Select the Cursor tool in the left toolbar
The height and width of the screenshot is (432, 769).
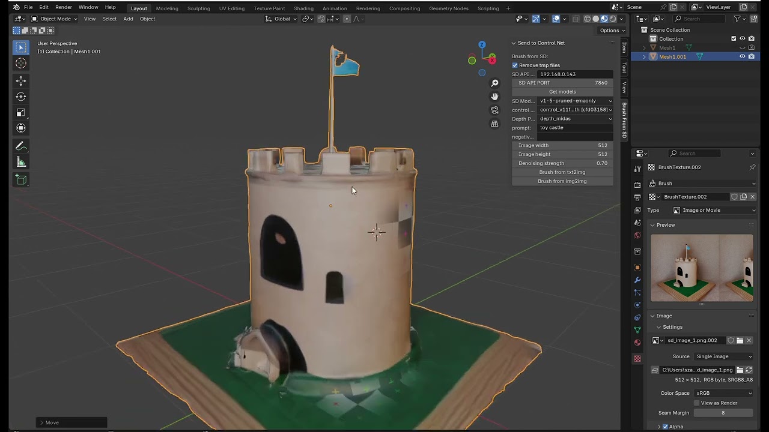(x=21, y=64)
